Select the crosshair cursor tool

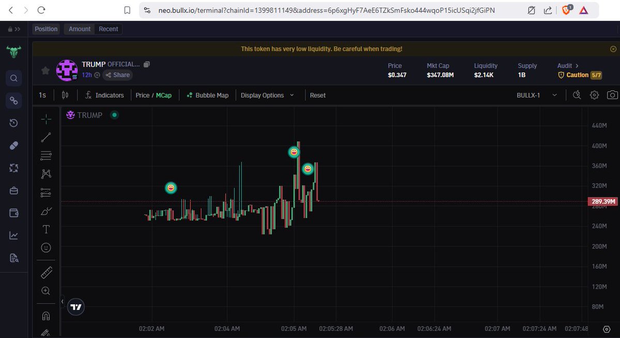click(46, 119)
